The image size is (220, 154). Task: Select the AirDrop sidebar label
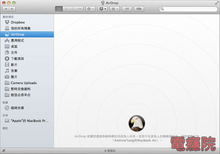(17, 34)
